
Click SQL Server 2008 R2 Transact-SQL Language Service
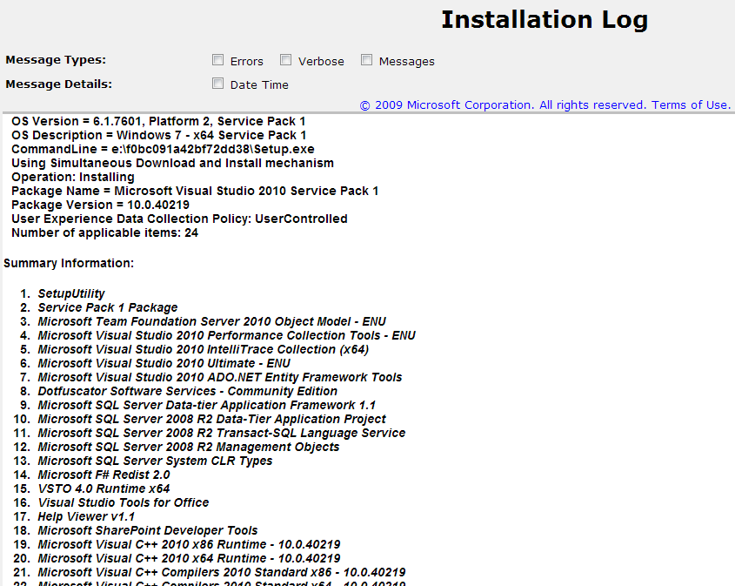pos(222,433)
